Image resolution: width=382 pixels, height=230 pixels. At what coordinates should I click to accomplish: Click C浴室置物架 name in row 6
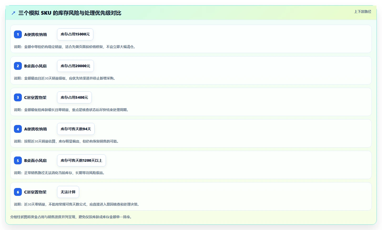(x=35, y=192)
